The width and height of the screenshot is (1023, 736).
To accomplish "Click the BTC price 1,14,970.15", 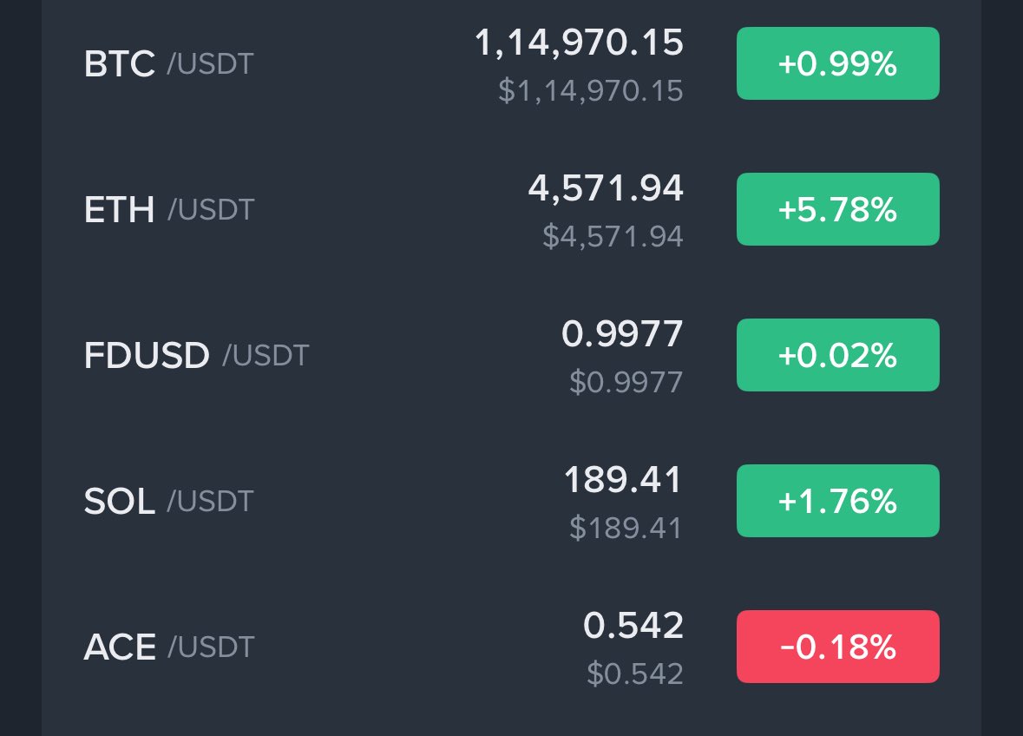I will pos(579,43).
